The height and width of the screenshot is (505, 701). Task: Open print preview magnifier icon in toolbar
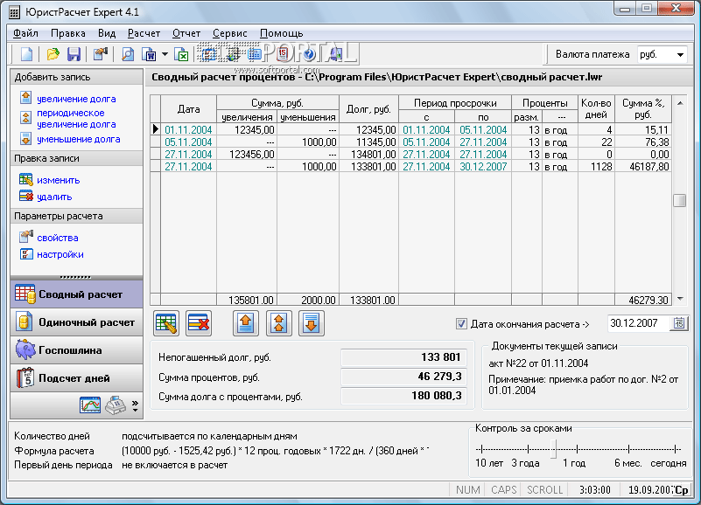coord(128,54)
